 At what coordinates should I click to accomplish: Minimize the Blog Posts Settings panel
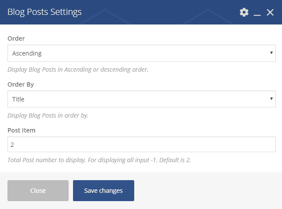click(x=257, y=13)
